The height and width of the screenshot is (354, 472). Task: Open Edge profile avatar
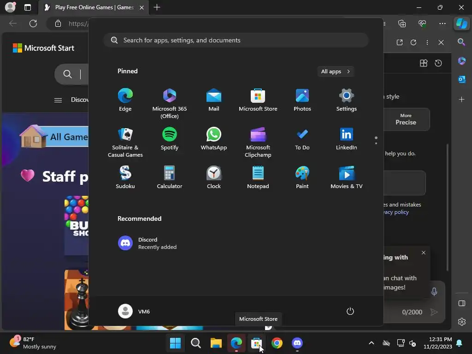coord(10,7)
